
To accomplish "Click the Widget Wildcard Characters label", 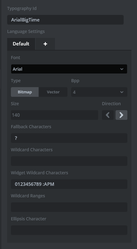I will pyautogui.click(x=39, y=173).
